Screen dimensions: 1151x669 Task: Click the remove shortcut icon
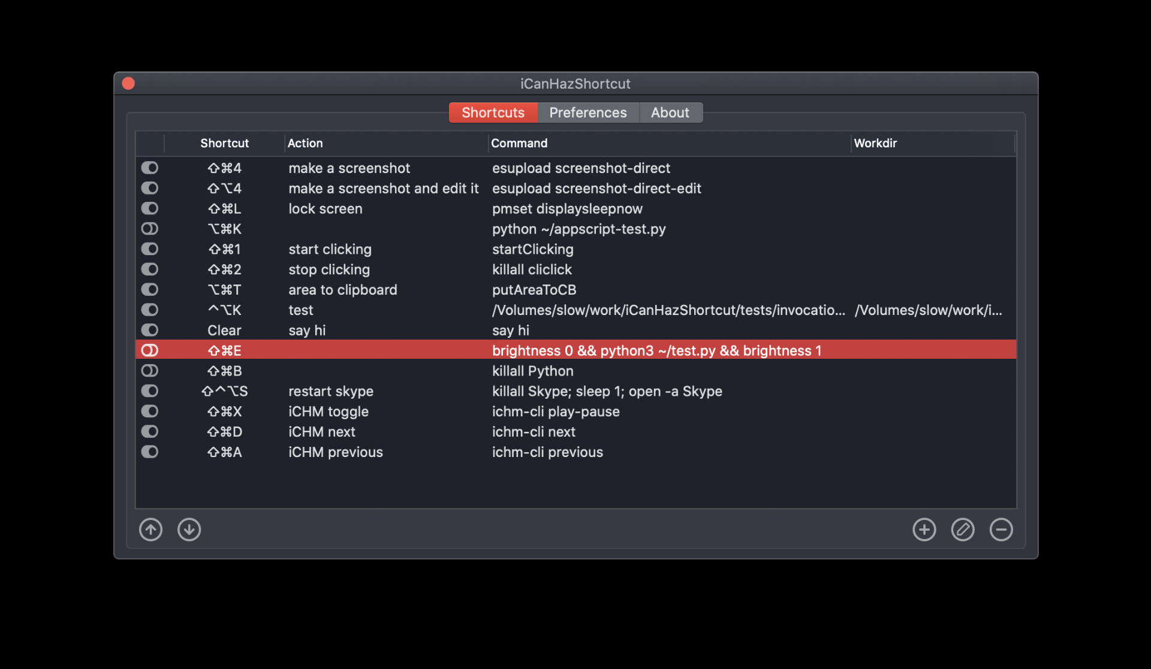click(x=1001, y=528)
